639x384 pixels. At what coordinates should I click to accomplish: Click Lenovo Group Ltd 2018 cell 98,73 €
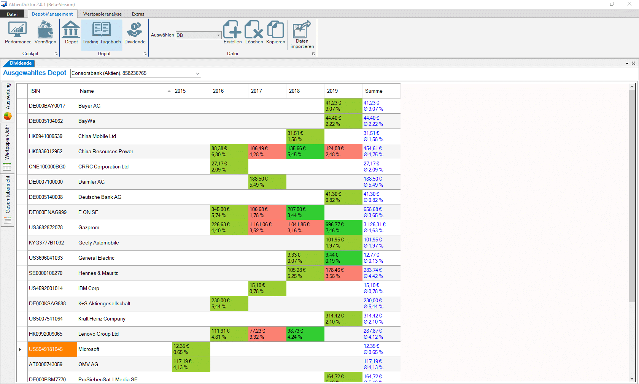pyautogui.click(x=305, y=334)
